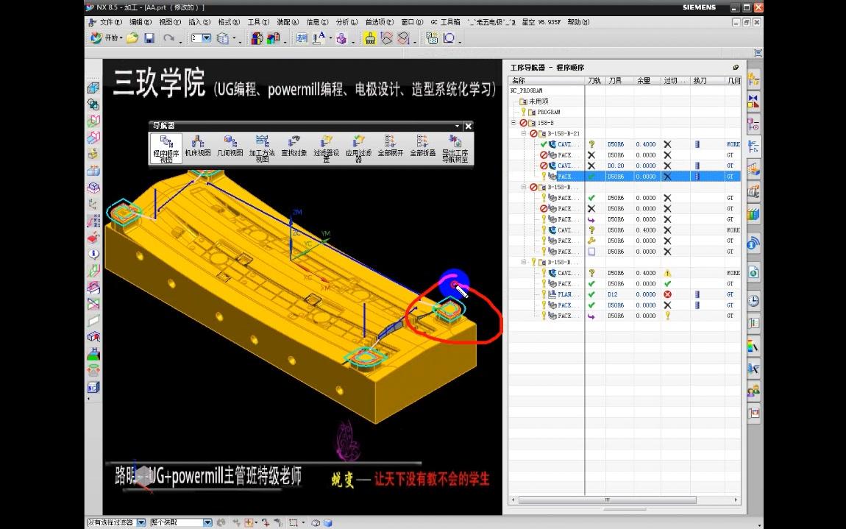The image size is (846, 529).
Task: Click the Save icon in the top toolbar
Action: (149, 38)
